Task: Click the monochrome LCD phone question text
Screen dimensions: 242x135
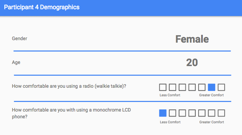Action: tap(71, 113)
